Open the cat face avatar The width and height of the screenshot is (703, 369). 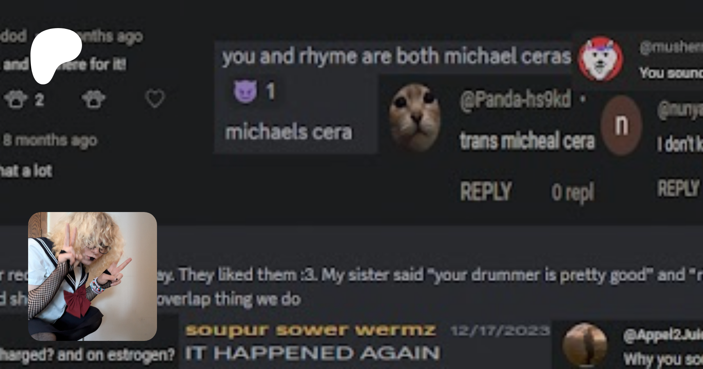[415, 117]
